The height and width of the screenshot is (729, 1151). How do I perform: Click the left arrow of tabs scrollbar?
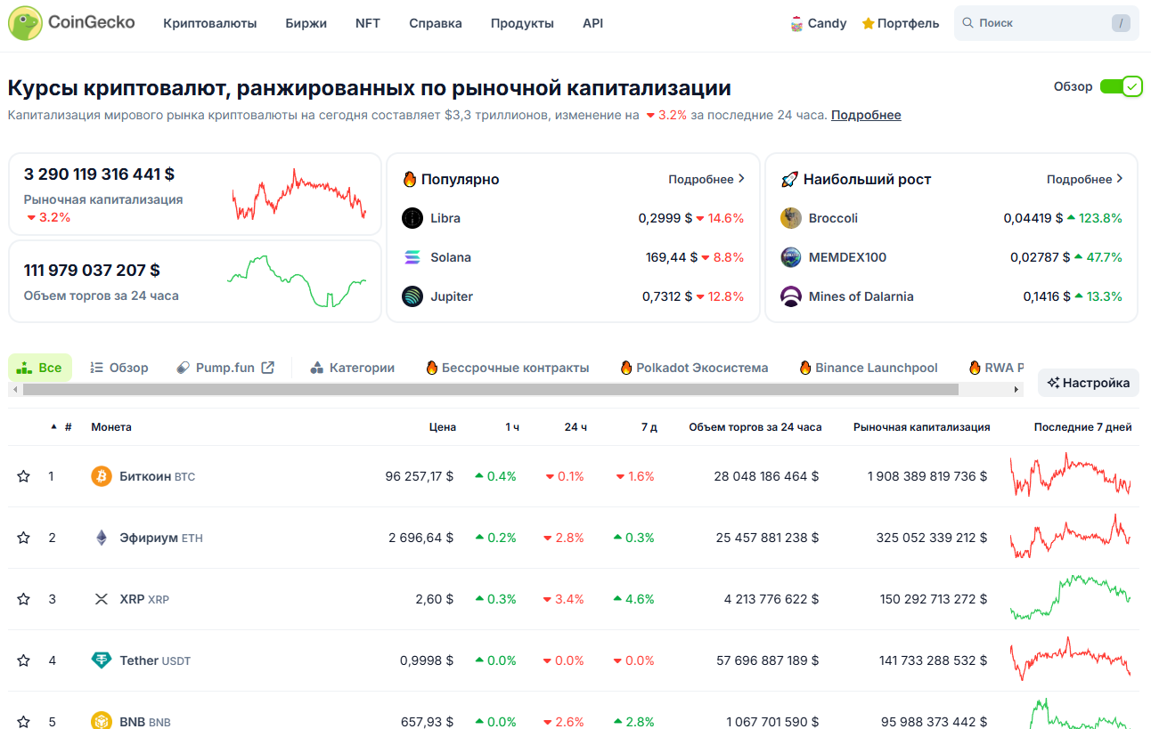point(14,390)
